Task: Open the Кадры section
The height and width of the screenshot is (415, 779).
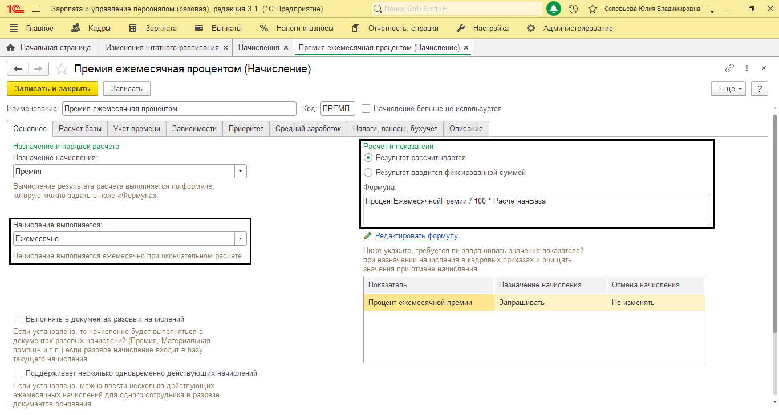Action: click(x=91, y=28)
